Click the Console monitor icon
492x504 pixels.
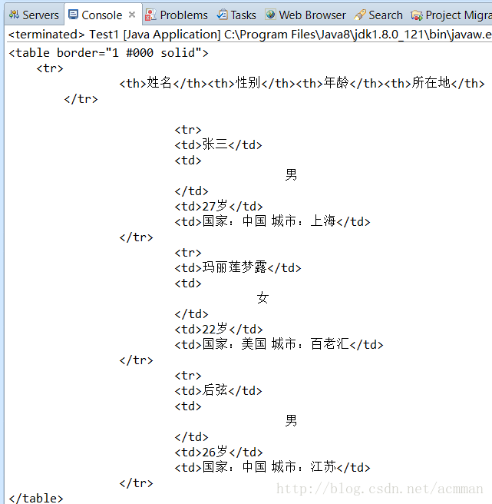73,15
